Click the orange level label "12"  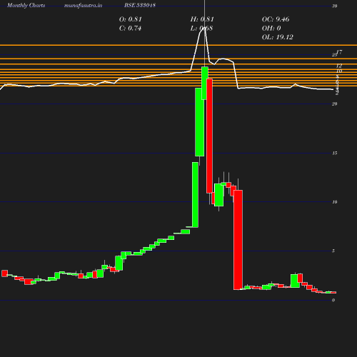pos(339,66)
